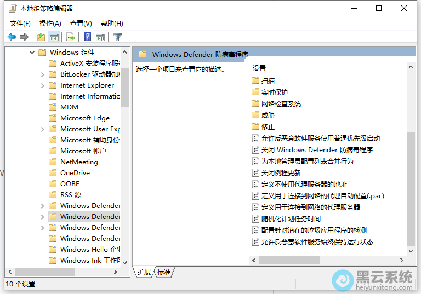Switch to the 标准 tab
Viewport: 421px width, 294px height.
(x=164, y=272)
